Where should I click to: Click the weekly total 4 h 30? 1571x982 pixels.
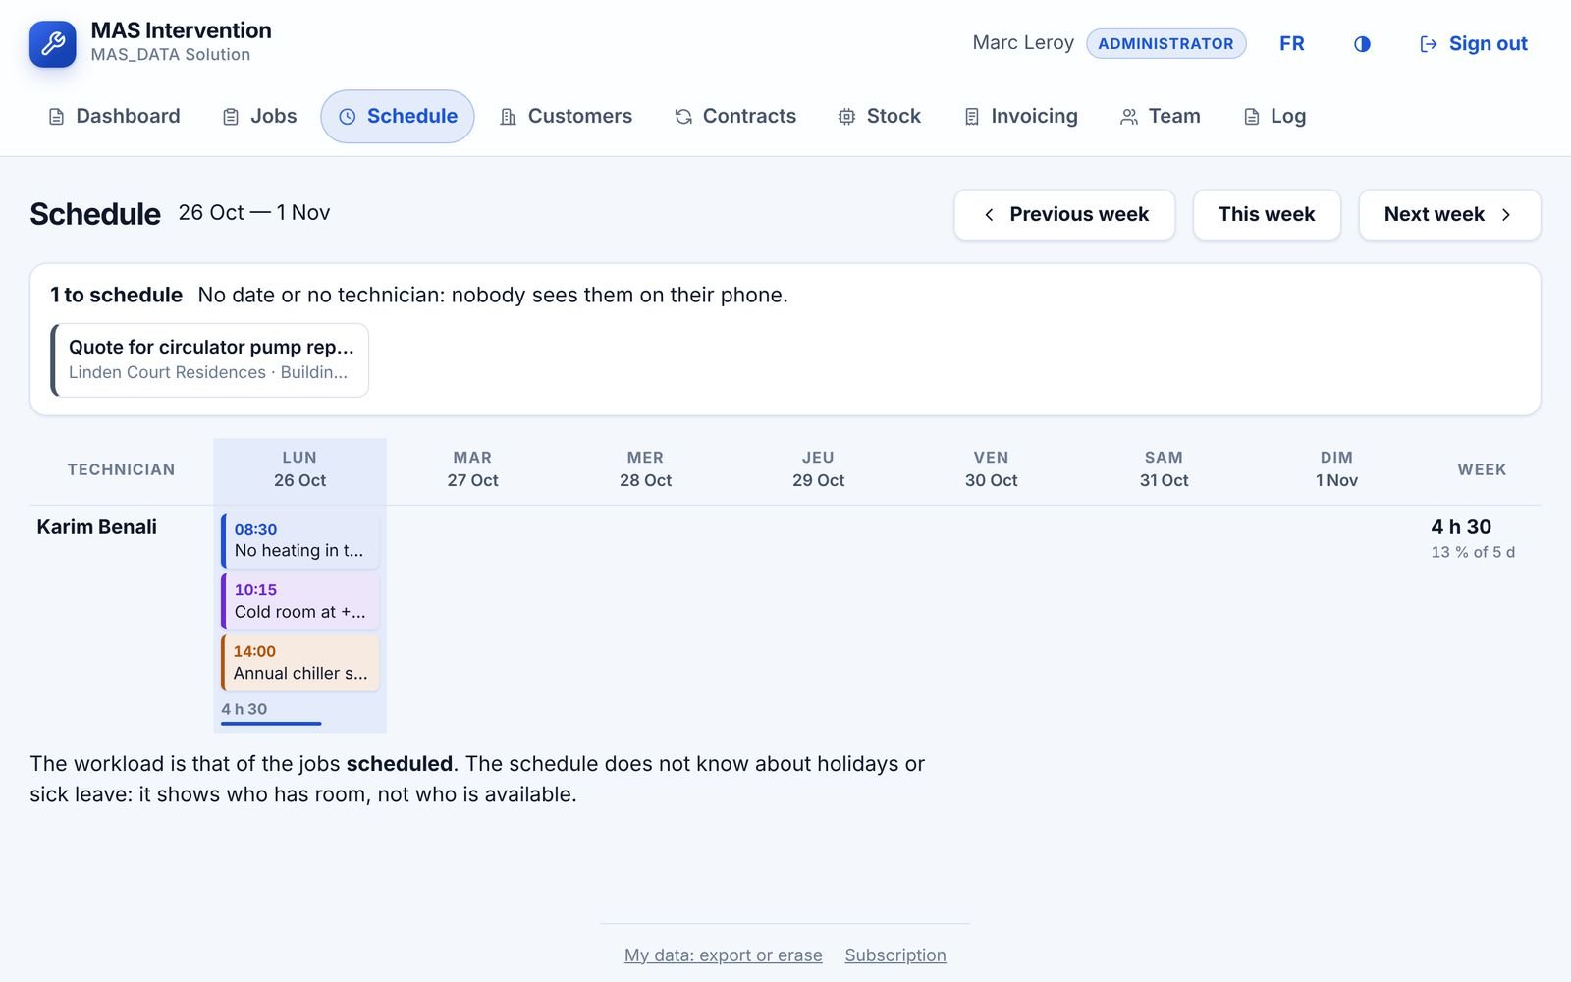tap(1461, 527)
